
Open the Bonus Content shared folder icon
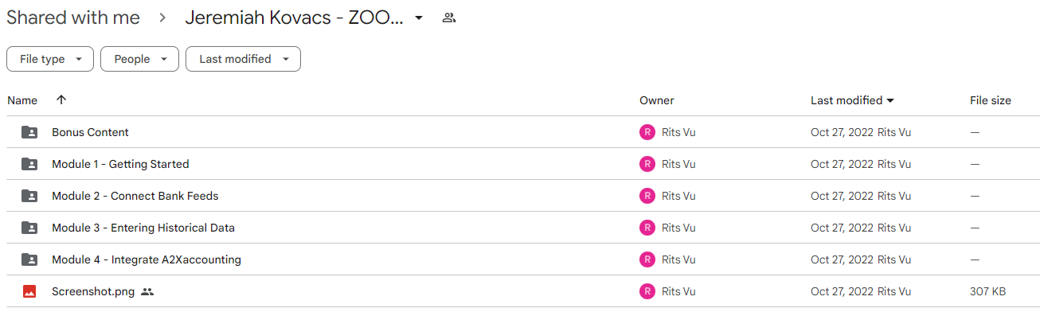(29, 132)
